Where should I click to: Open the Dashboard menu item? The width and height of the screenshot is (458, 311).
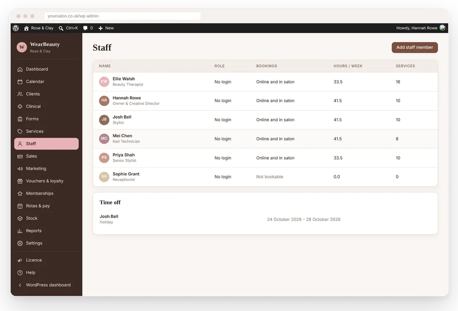click(47, 69)
